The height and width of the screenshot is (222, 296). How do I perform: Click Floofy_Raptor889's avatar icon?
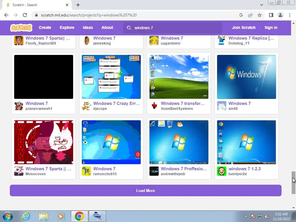19,40
